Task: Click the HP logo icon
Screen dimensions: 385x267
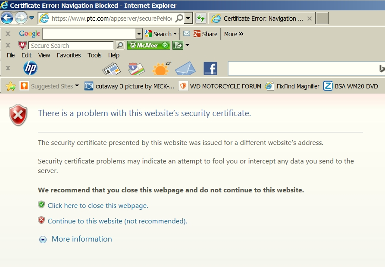Action: tap(31, 68)
